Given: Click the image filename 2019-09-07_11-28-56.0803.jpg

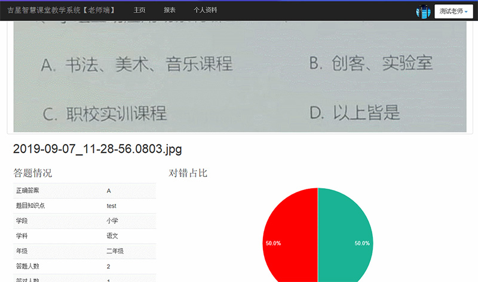Looking at the screenshot, I should (97, 149).
